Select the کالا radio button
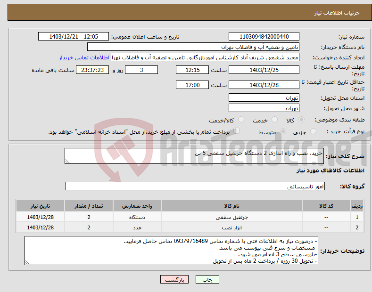The height and width of the screenshot is (292, 372). click(301, 120)
